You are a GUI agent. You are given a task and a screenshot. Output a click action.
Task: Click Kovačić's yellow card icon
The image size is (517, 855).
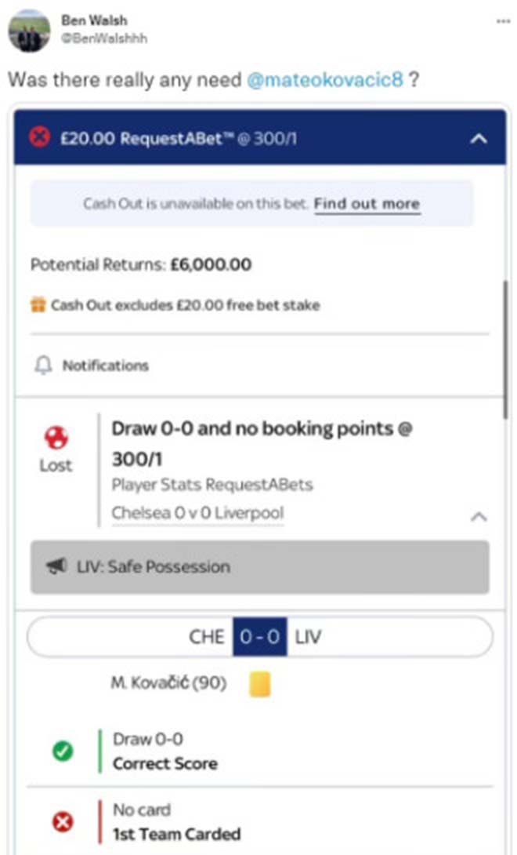tap(260, 684)
